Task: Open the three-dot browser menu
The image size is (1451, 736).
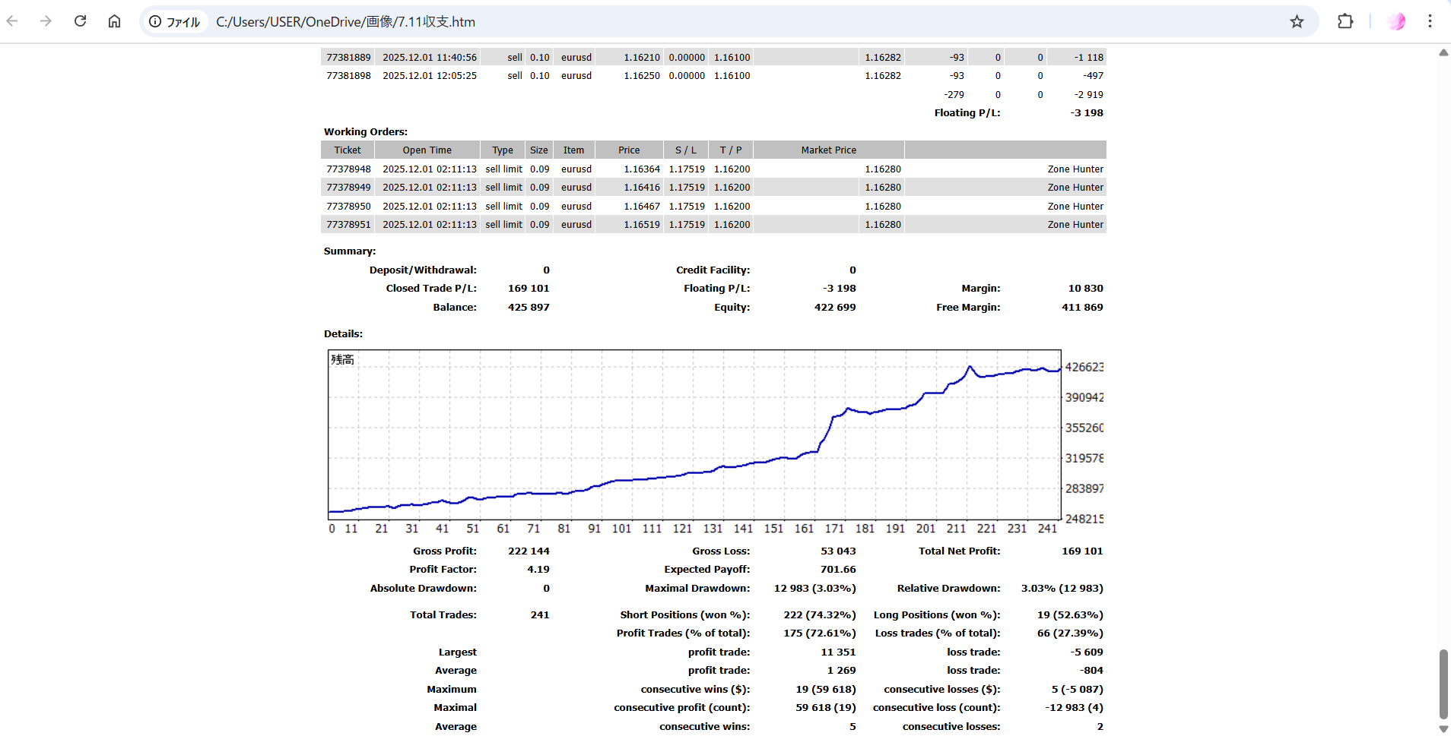Action: 1430,21
